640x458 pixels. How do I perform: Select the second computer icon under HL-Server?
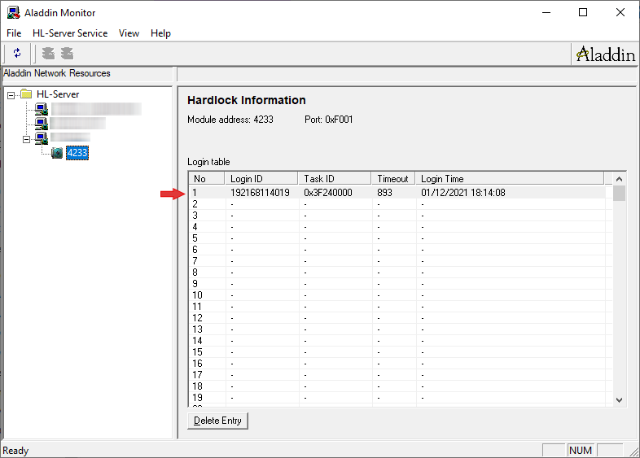(x=42, y=123)
